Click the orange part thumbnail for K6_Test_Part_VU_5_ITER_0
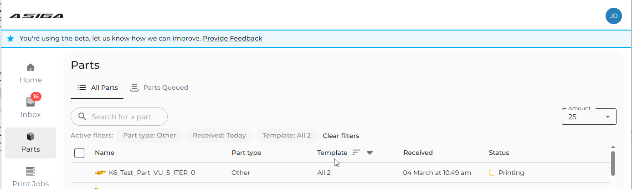The width and height of the screenshot is (632, 189). tap(100, 173)
